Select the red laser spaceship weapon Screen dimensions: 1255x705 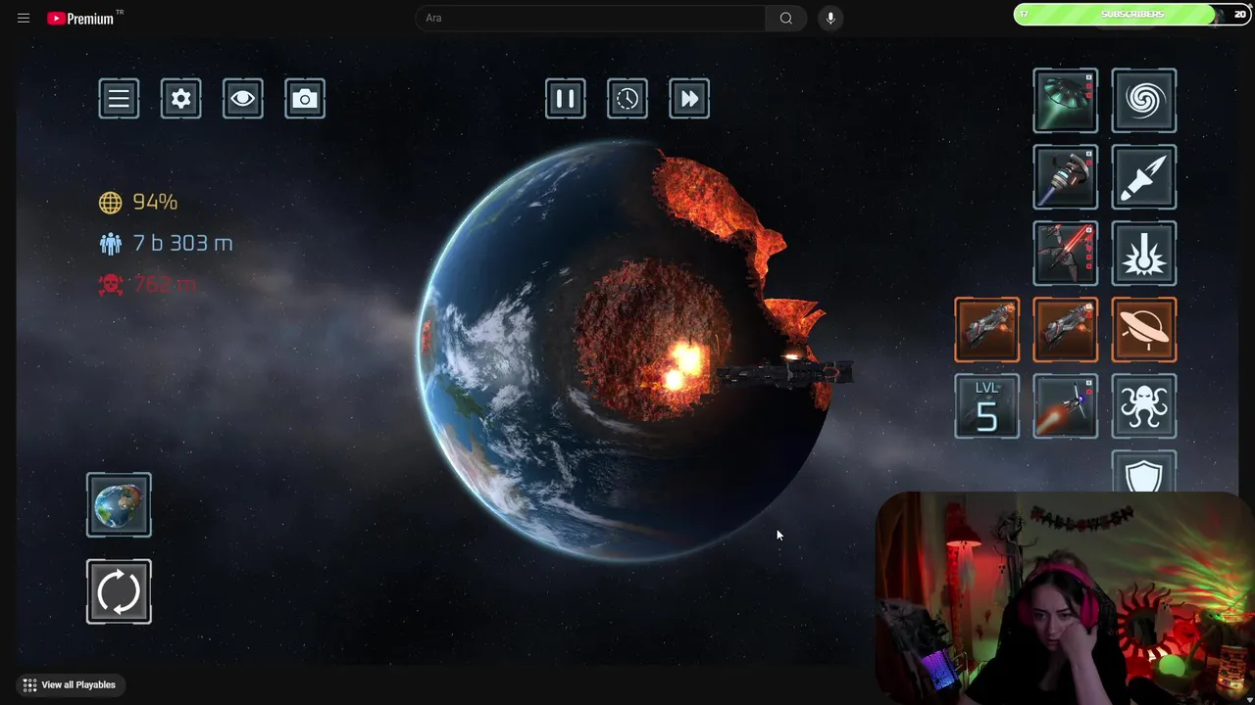click(x=1066, y=254)
